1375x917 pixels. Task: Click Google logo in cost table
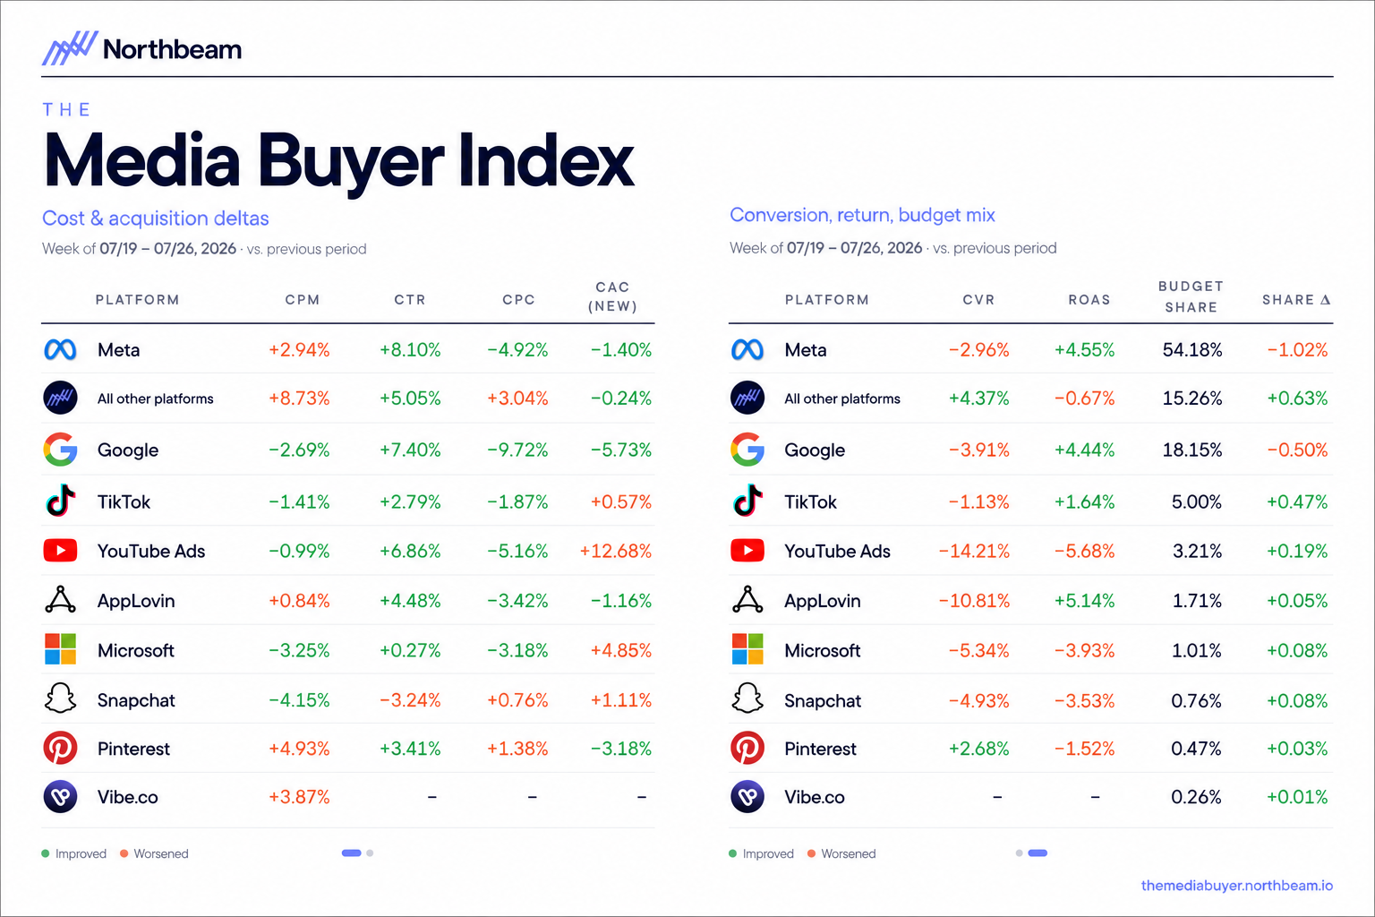pyautogui.click(x=60, y=450)
